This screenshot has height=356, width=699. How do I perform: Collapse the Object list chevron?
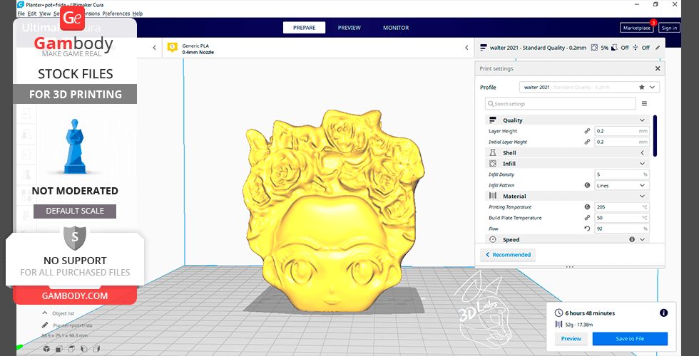pos(45,313)
